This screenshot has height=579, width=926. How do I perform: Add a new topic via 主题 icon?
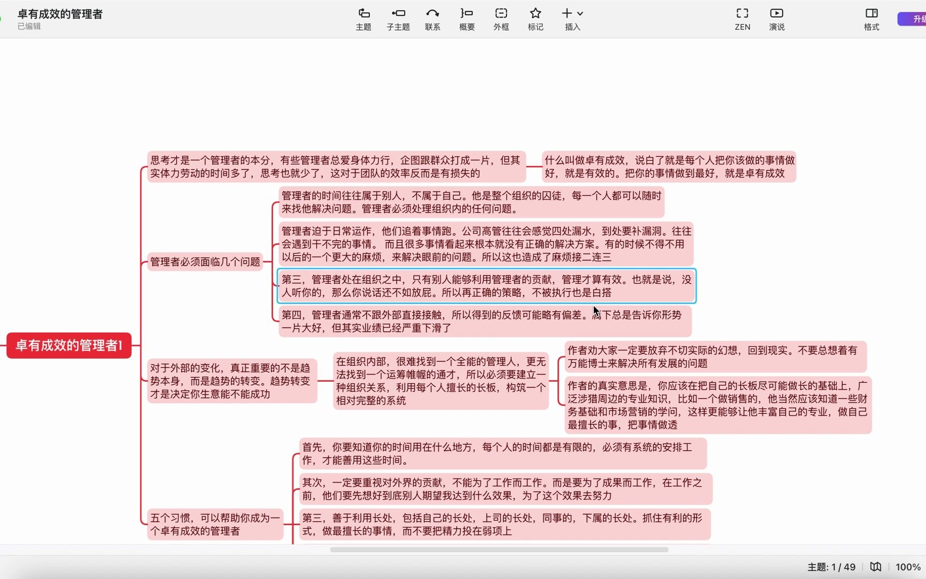(363, 19)
